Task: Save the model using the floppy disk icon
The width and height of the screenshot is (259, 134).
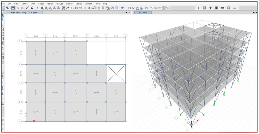Action: [x=13, y=8]
